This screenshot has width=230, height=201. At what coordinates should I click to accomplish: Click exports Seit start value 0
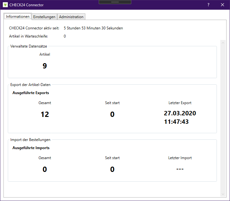tap(112, 114)
